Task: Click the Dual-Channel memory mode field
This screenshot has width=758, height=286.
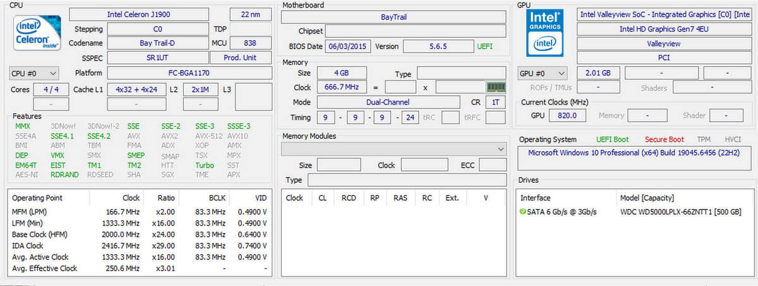Action: click(x=388, y=102)
